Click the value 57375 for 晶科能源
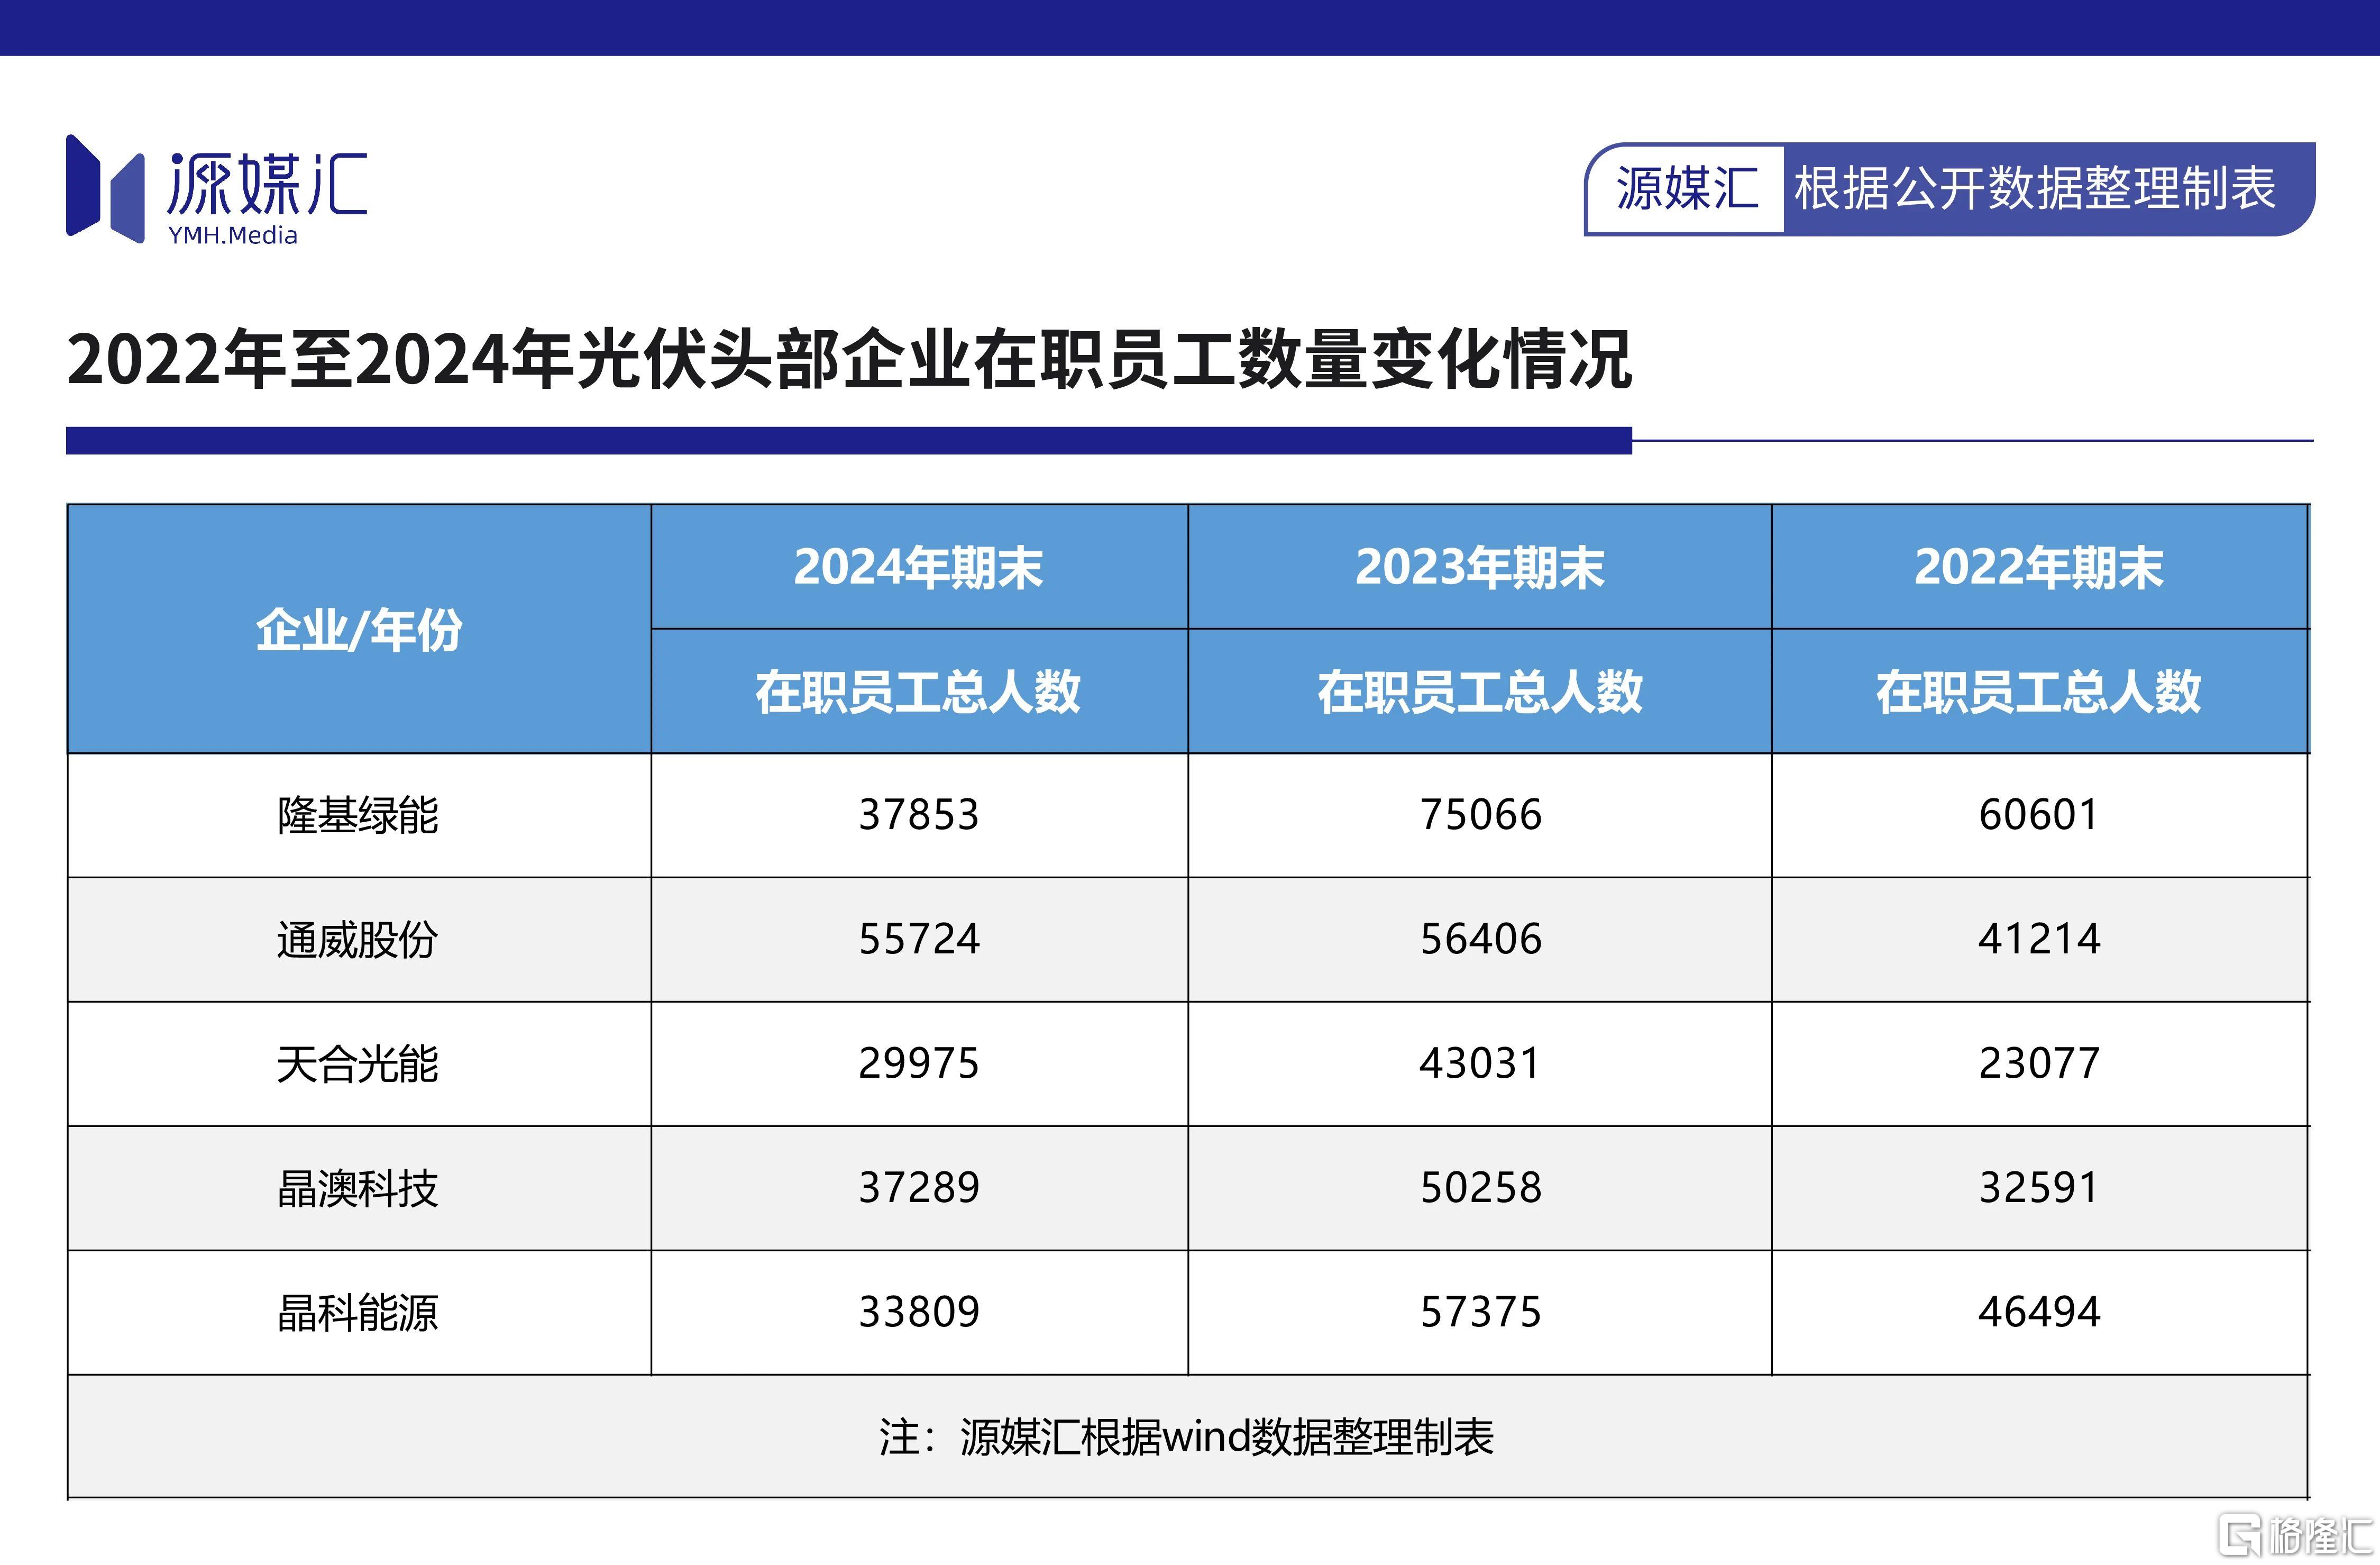Screen dimensions: 2380x1565 (1481, 1312)
